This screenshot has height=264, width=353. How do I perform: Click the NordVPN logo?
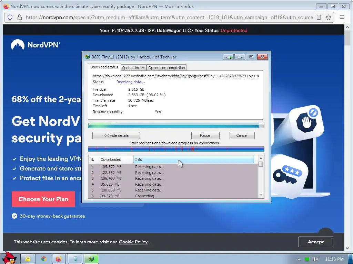point(36,45)
